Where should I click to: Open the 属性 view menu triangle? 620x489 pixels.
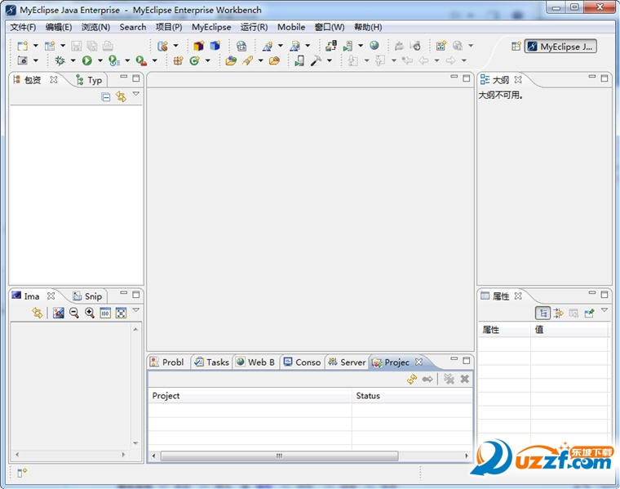[x=604, y=309]
